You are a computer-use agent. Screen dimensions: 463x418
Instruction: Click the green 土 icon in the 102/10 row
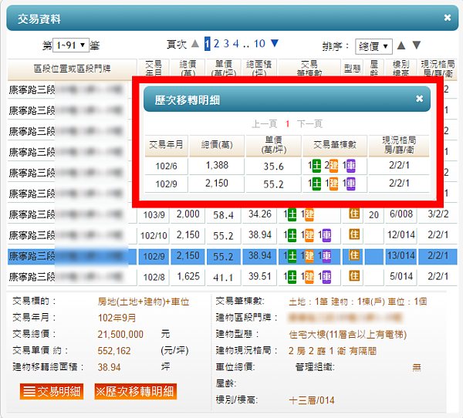click(x=292, y=235)
